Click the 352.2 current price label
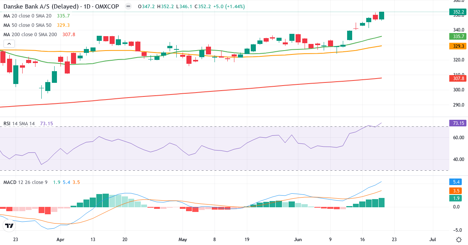This screenshot has width=468, height=245. 459,12
